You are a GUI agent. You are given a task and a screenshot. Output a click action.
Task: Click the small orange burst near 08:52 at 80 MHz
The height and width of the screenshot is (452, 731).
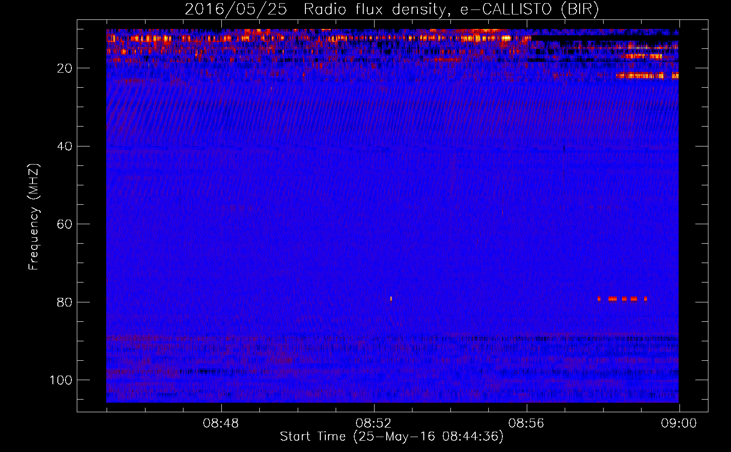tap(391, 299)
